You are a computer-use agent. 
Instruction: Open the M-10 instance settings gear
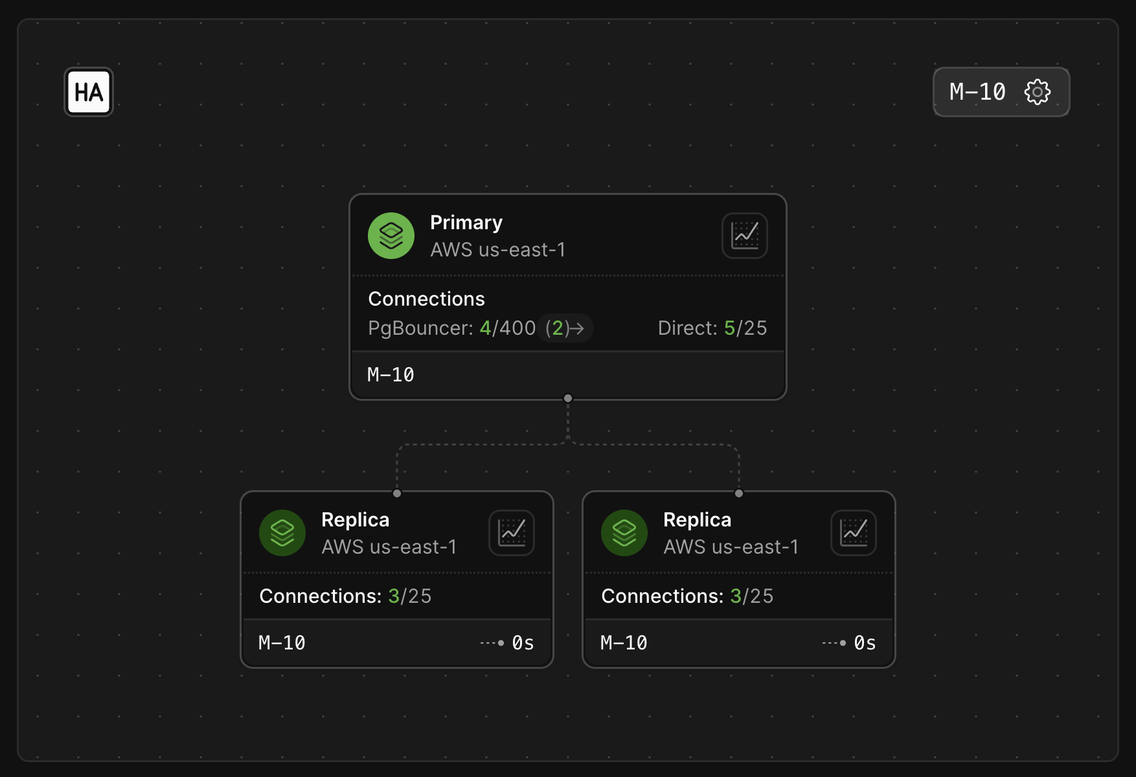[1038, 92]
